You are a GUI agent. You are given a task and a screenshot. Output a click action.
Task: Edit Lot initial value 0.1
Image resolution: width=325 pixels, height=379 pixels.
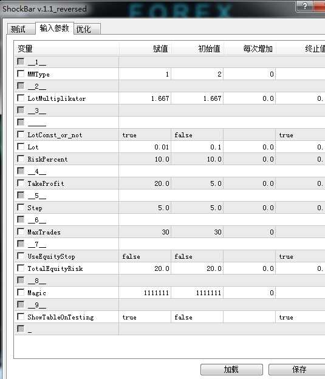click(197, 147)
